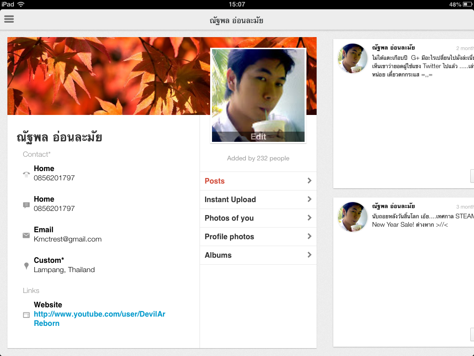
Task: Open the Posts section
Action: click(x=258, y=181)
